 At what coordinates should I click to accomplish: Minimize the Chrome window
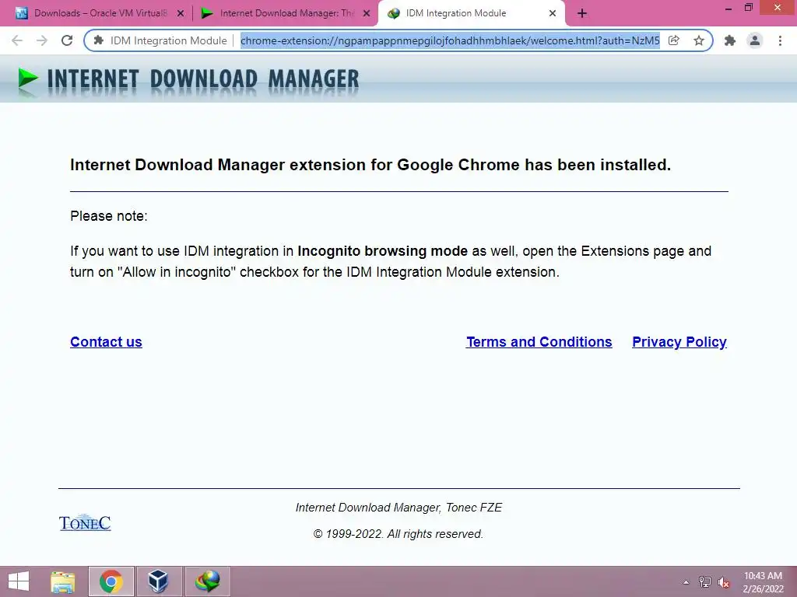[729, 8]
